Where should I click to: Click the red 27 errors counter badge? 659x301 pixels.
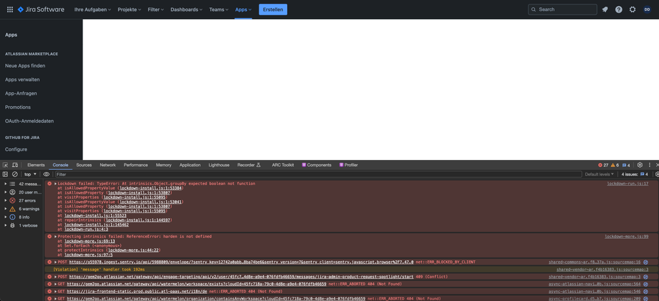click(x=603, y=165)
